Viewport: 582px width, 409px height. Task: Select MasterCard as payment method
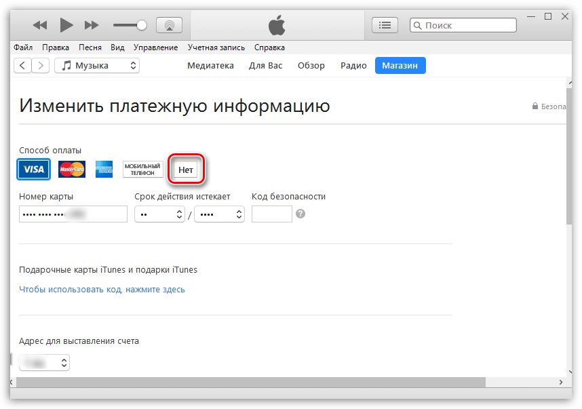click(71, 169)
